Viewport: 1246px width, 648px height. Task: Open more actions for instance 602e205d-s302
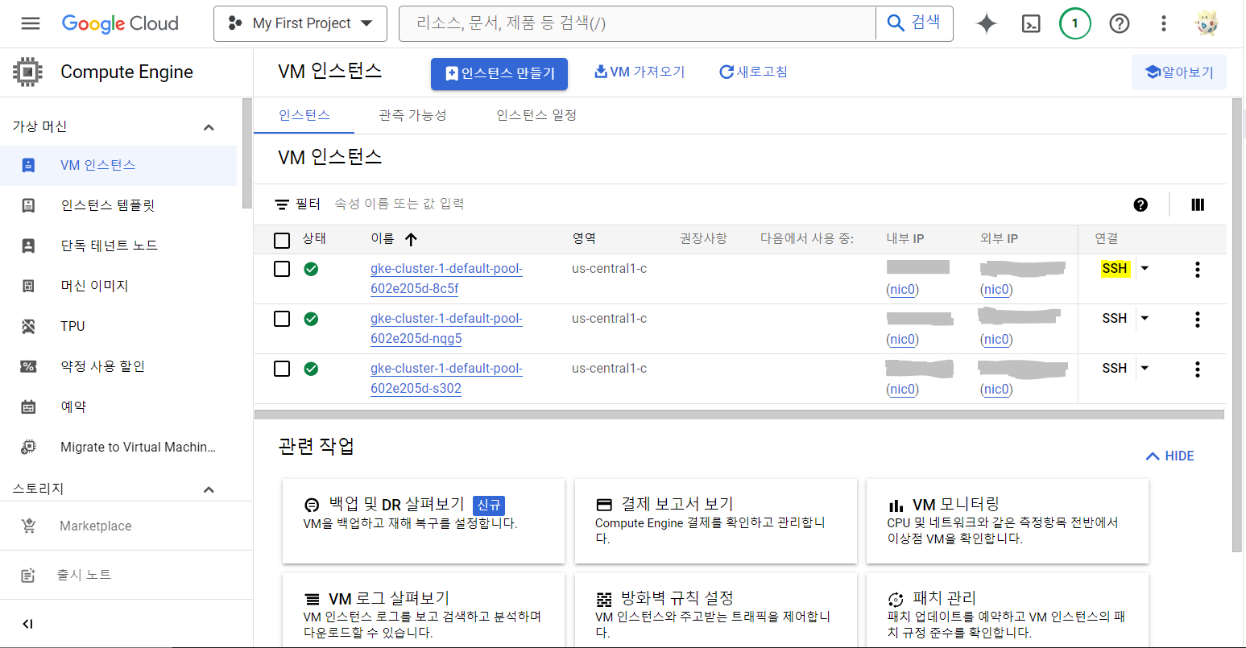[1198, 369]
